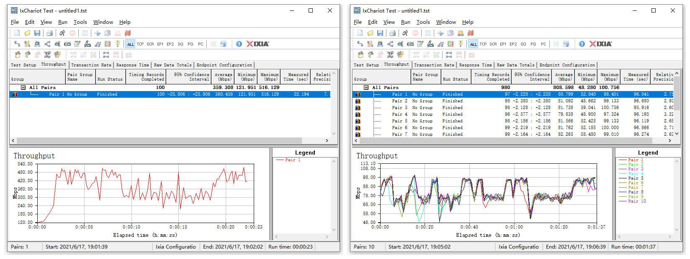
Task: Click Save floppy icon in right window
Action: click(x=380, y=33)
